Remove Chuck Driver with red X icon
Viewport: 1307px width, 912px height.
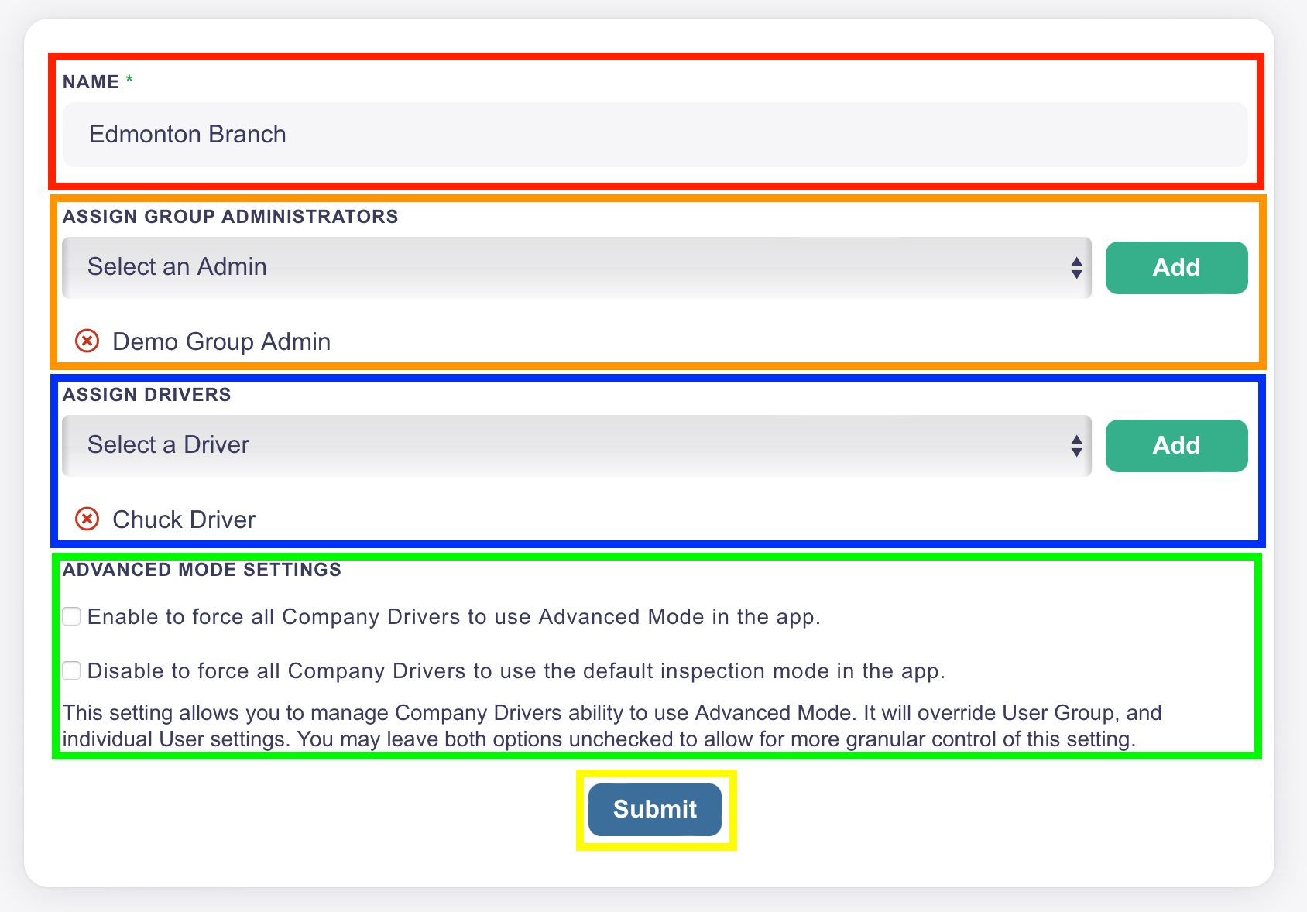click(87, 519)
